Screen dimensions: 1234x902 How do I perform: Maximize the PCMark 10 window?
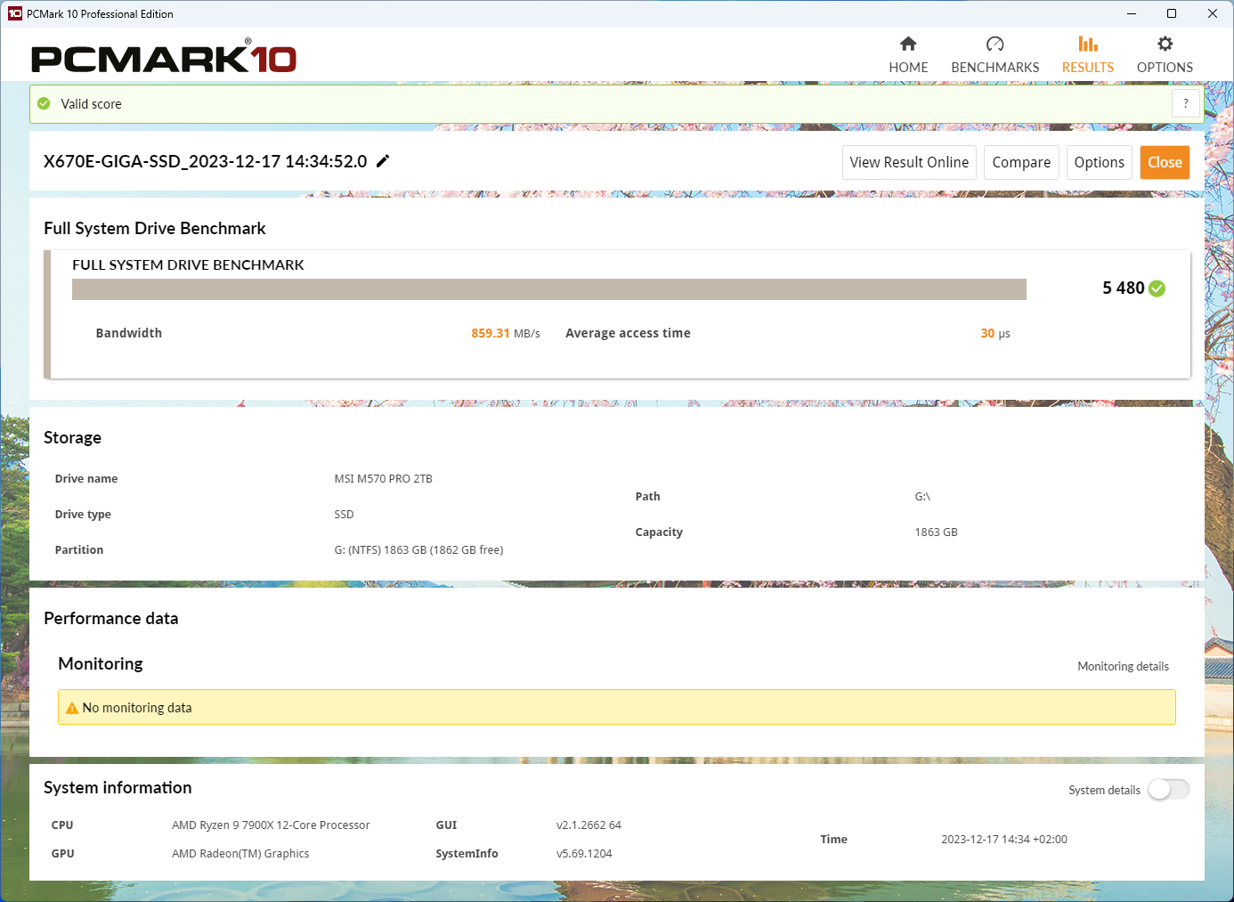click(1172, 13)
